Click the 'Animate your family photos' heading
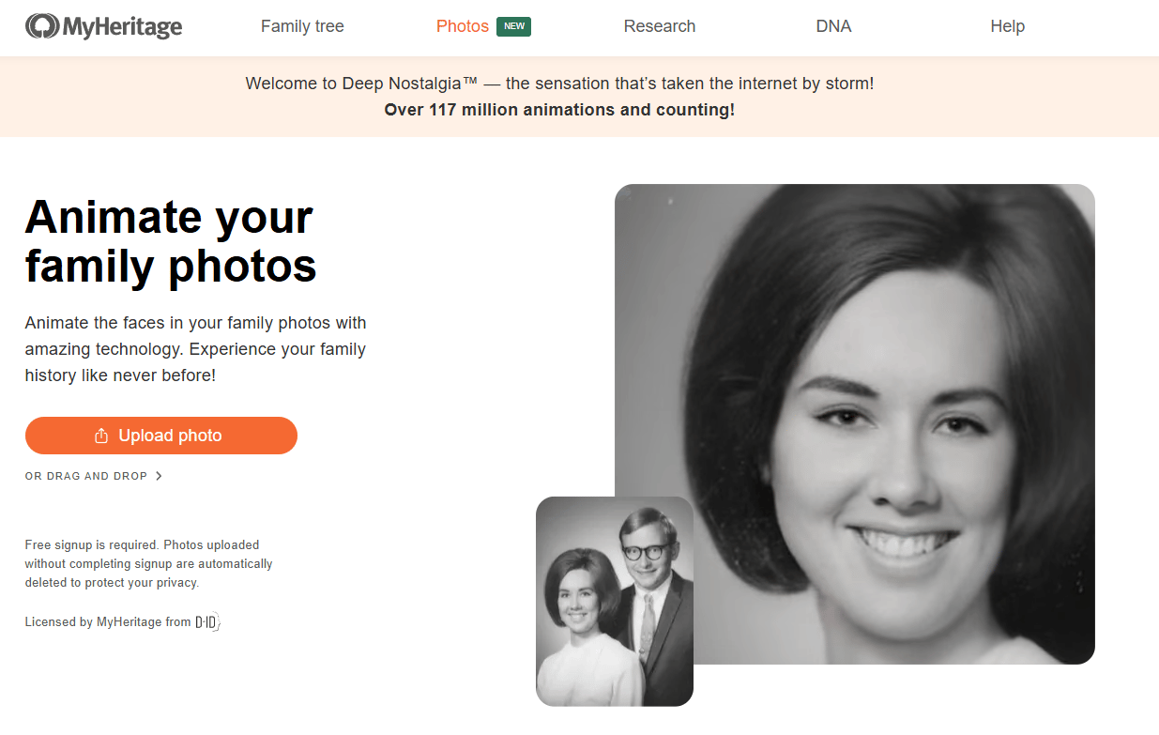The width and height of the screenshot is (1159, 735). click(171, 241)
